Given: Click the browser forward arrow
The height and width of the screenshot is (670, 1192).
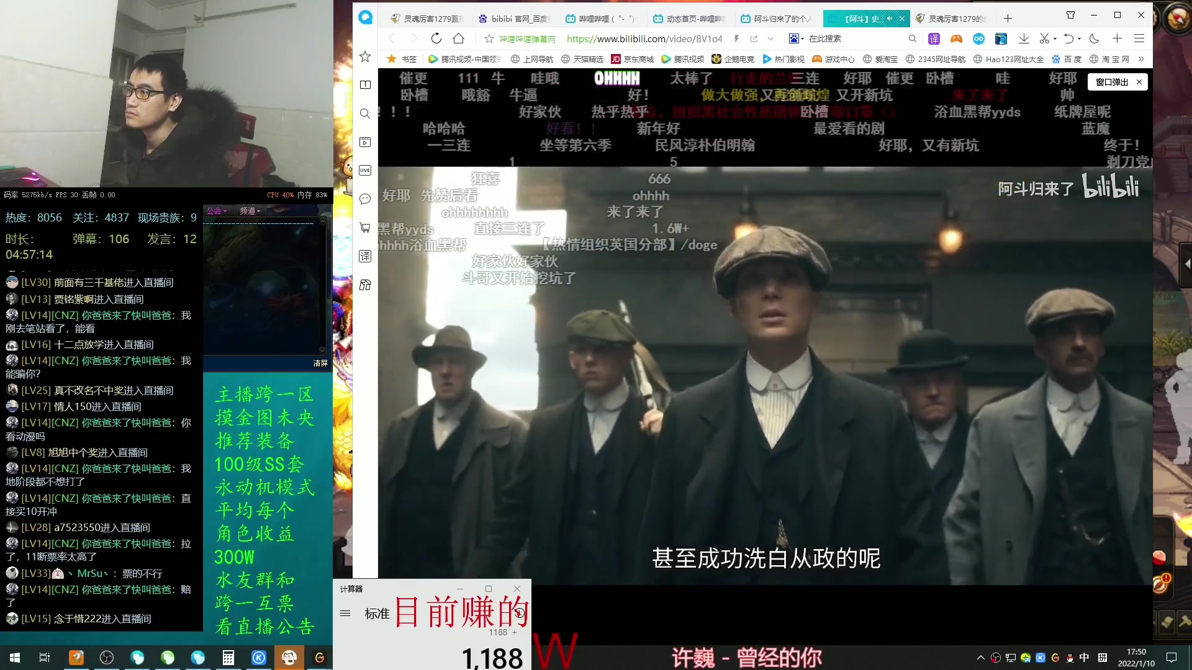Looking at the screenshot, I should (413, 38).
